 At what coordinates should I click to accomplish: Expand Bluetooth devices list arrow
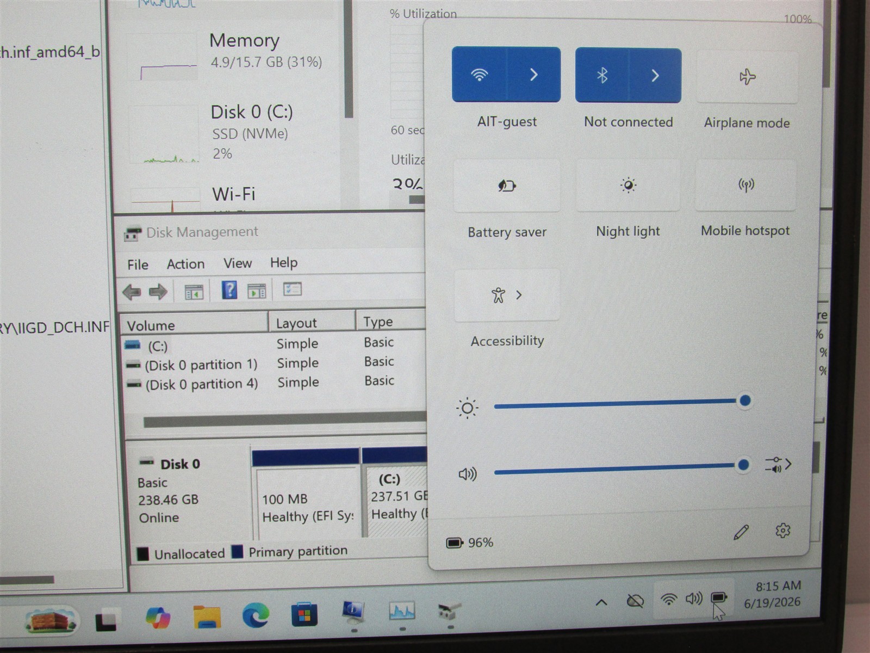coord(655,75)
